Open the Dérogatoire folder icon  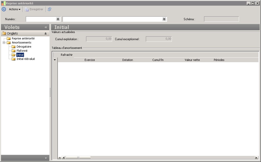tap(14, 47)
